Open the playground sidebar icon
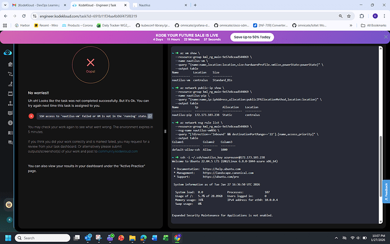 [x=10, y=84]
